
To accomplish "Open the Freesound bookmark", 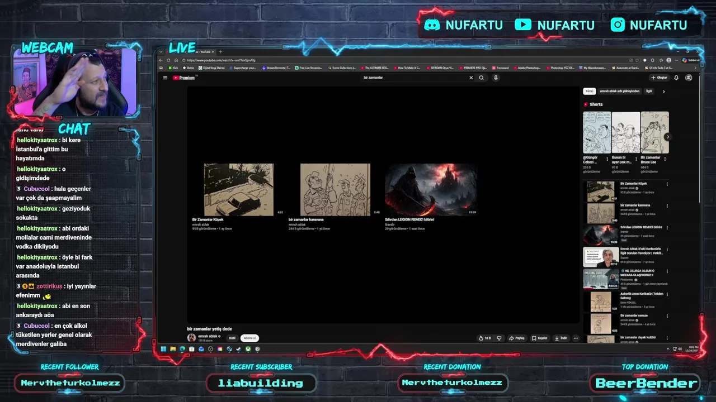I will 501,68.
